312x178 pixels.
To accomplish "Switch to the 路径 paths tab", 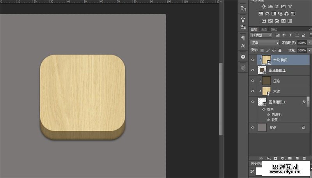I will pyautogui.click(x=274, y=29).
